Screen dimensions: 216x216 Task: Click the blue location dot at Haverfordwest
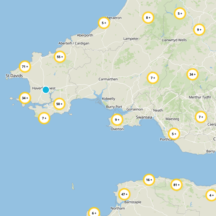[46, 89]
